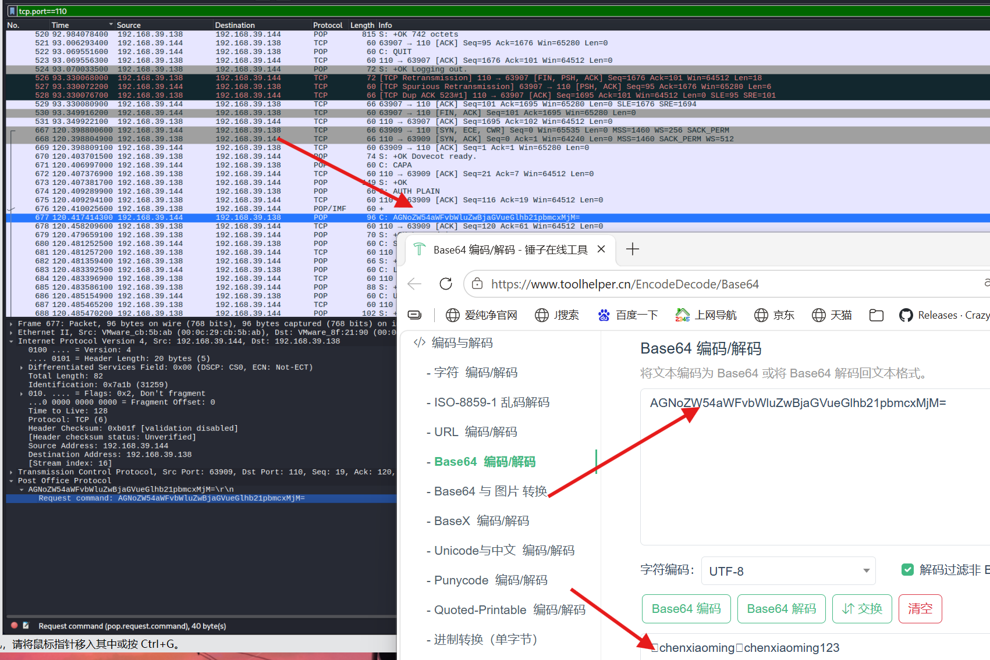Close the Base64 编码/解码 browser tab
The image size is (990, 660).
coord(601,249)
